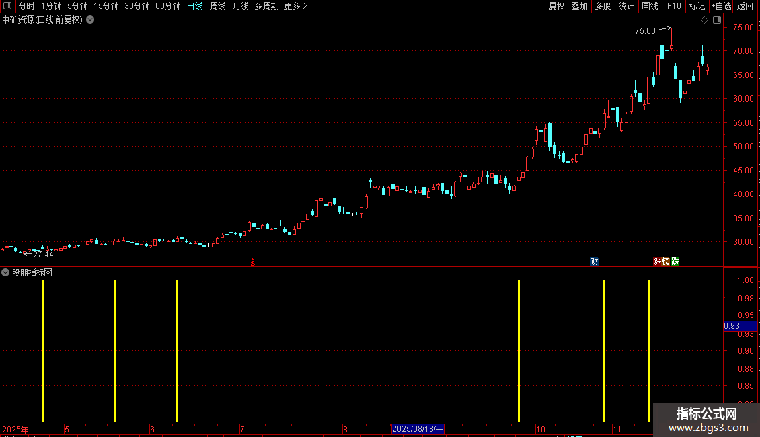Click the 股朋指标网 indicator name
Viewport: 760px width, 437px height.
click(x=32, y=273)
